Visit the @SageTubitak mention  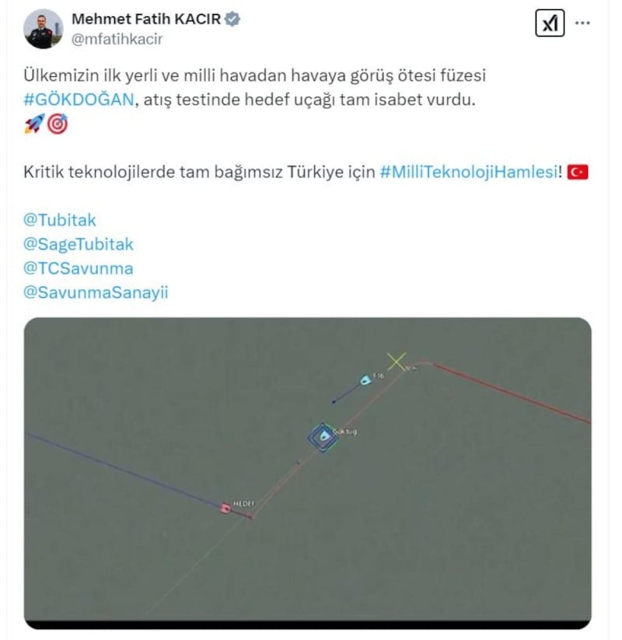(79, 244)
